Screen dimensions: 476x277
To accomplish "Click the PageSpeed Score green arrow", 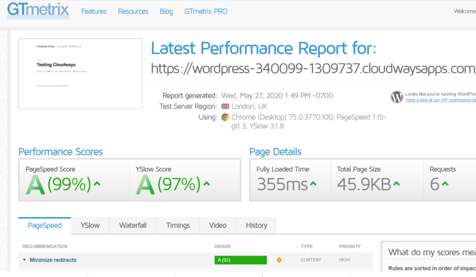I will click(x=97, y=184).
